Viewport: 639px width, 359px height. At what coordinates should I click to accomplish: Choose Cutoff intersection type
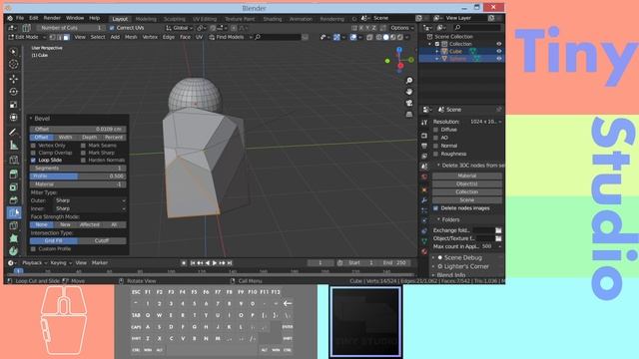102,240
